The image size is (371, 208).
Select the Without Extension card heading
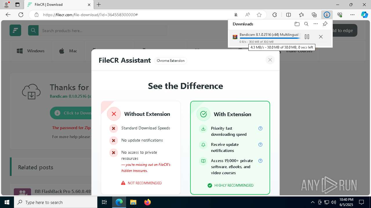[147, 114]
